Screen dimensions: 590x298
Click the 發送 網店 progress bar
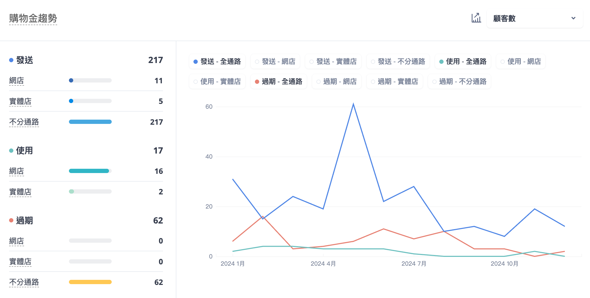pos(90,80)
